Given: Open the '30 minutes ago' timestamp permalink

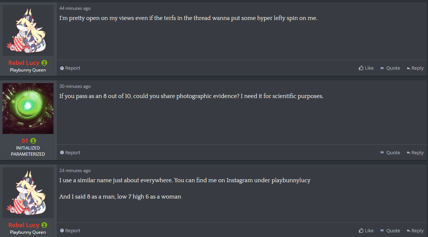Looking at the screenshot, I should coord(75,86).
